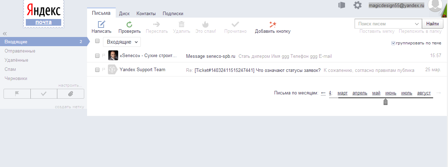The height and width of the screenshot is (167, 448).
Task: Open the Подписки tab
Action: click(x=173, y=14)
